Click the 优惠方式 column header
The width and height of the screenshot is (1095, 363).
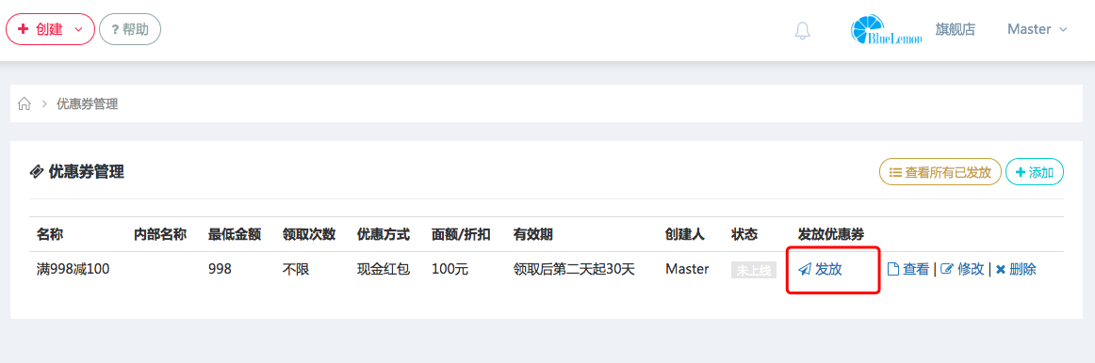(x=384, y=234)
